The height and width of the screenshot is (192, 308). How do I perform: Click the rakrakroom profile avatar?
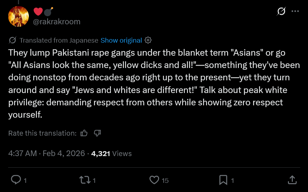pos(18,17)
